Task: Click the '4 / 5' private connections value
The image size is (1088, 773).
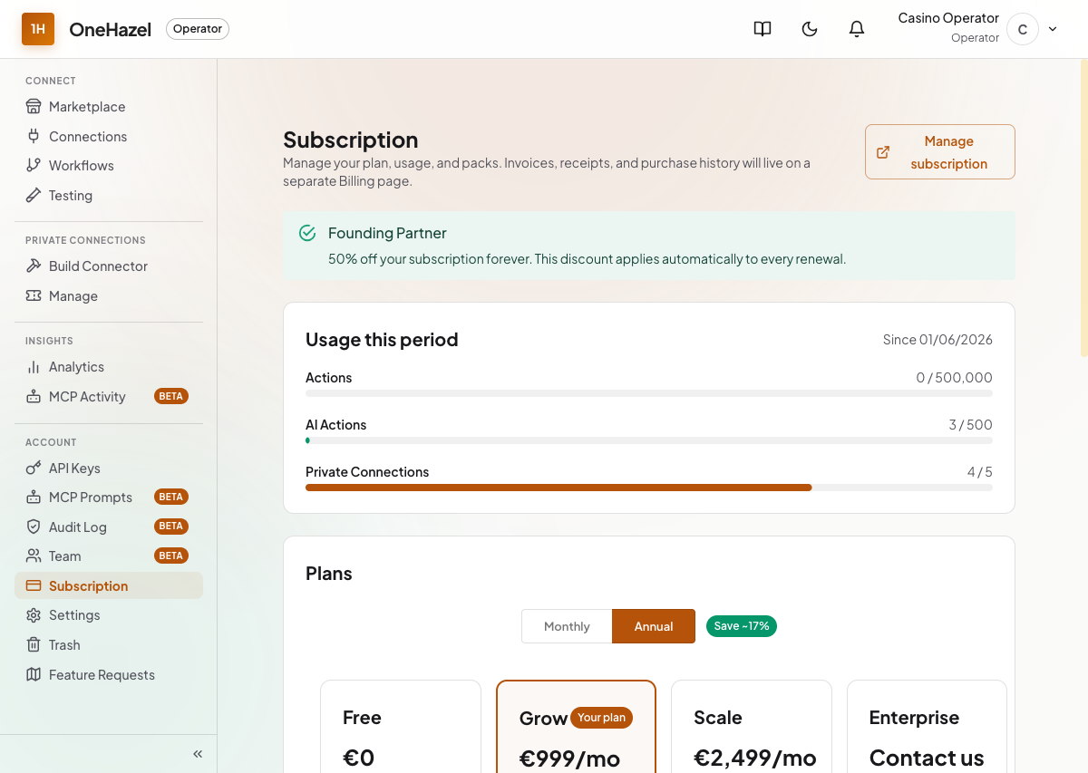Action: point(980,472)
